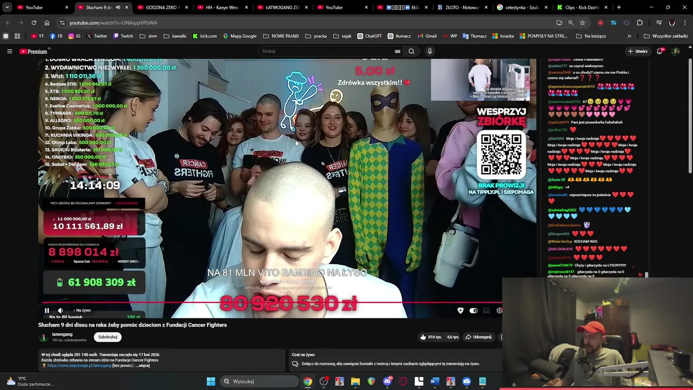Open the kawałki bookmarks folder
The image size is (693, 390).
pos(175,36)
